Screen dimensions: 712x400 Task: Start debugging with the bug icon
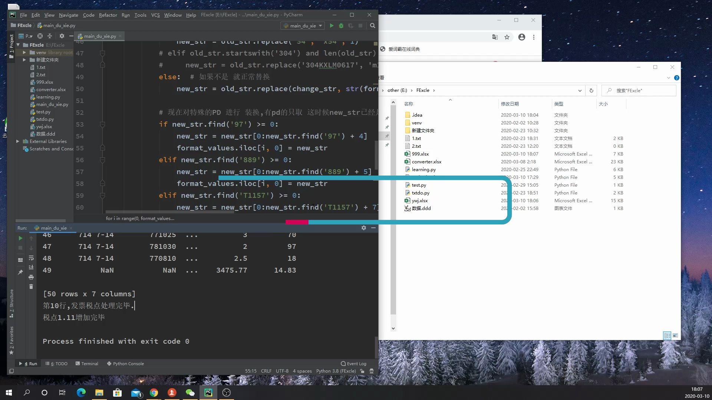341,26
